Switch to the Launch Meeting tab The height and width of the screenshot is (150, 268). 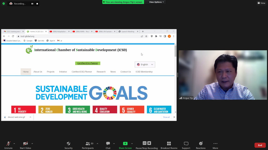point(128,32)
